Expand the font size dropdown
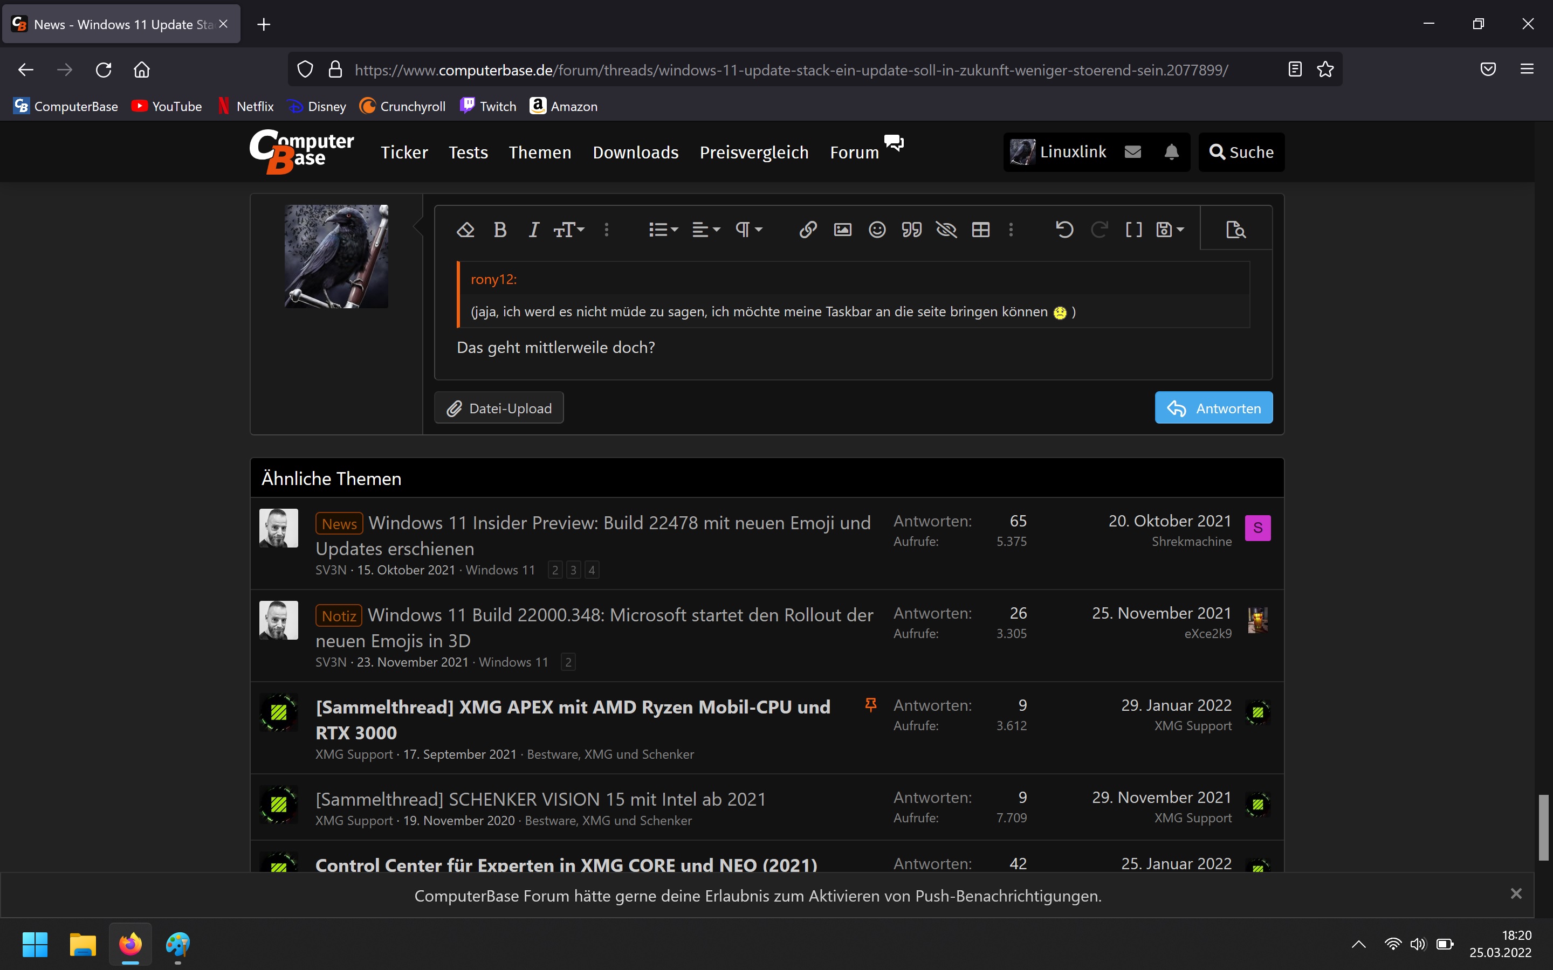Screen dimensions: 1553x970 pyautogui.click(x=569, y=230)
